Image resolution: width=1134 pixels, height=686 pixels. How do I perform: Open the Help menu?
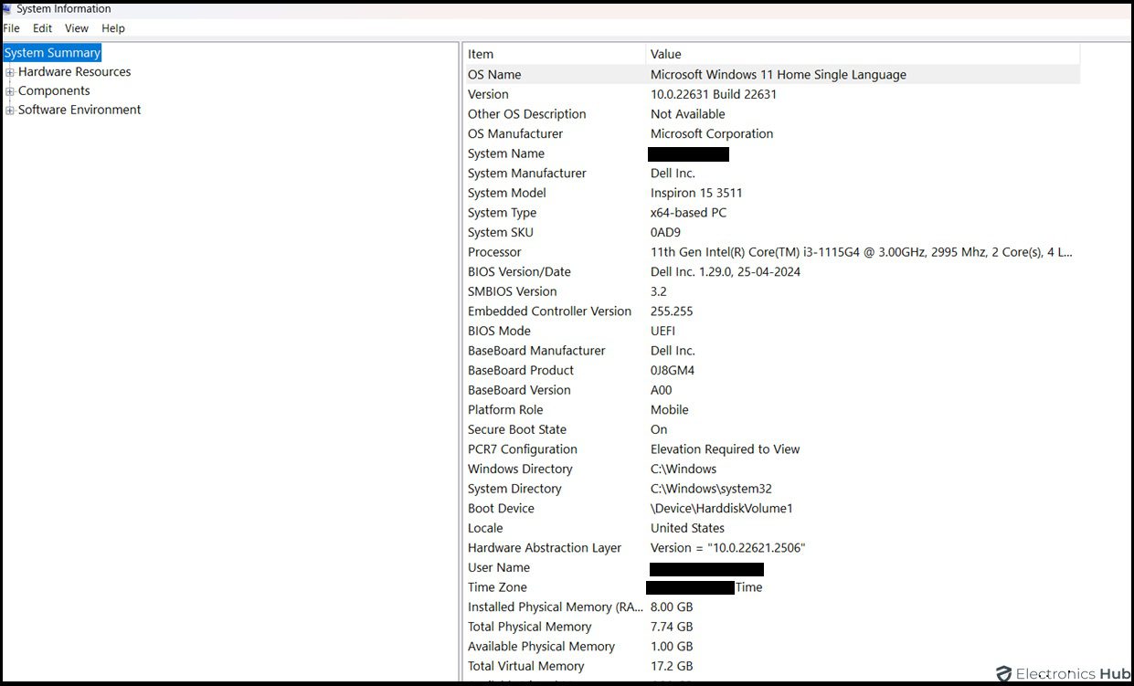(112, 28)
